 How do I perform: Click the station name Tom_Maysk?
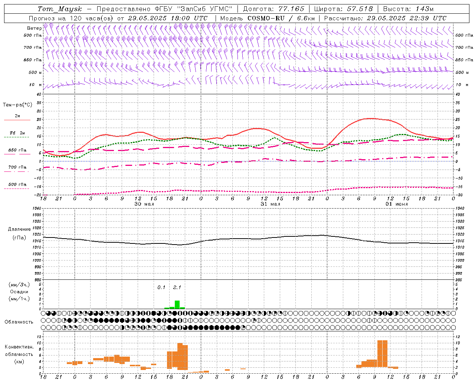[x=60, y=9]
